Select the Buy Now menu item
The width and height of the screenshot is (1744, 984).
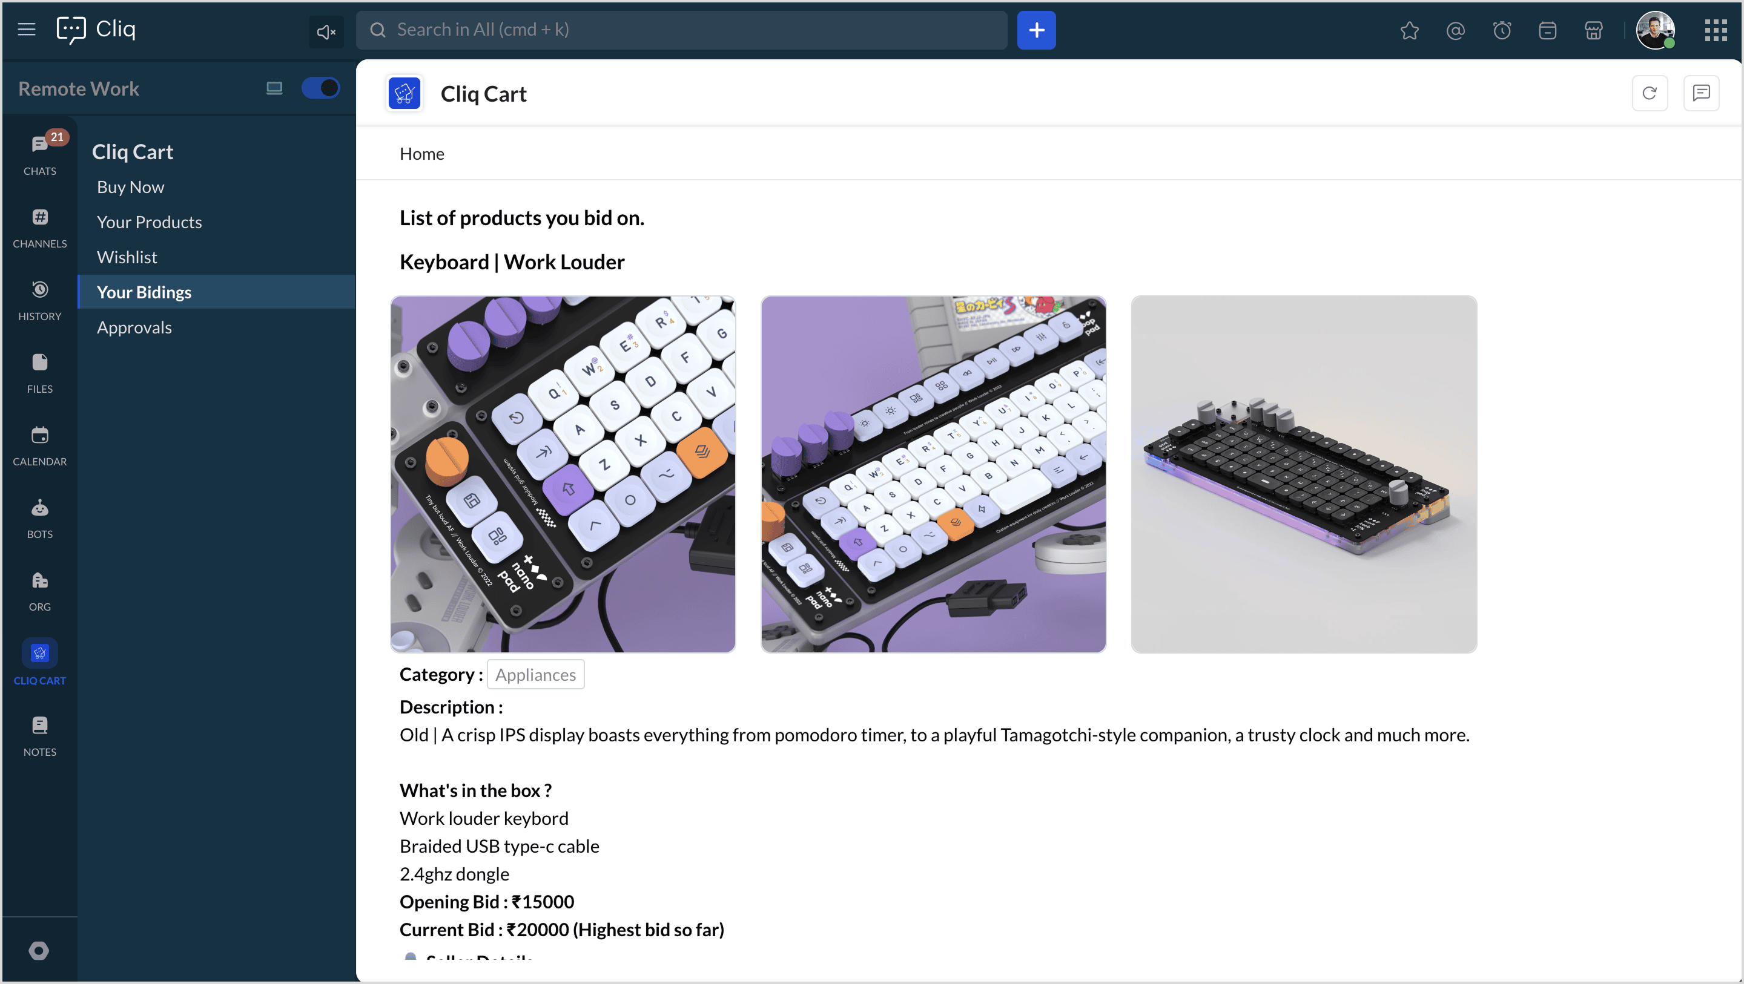[x=130, y=187]
